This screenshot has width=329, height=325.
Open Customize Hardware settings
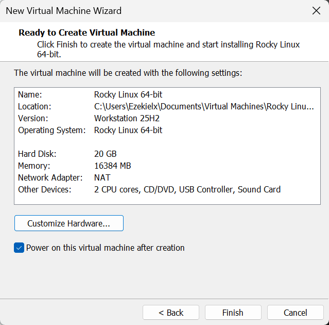[x=69, y=223]
